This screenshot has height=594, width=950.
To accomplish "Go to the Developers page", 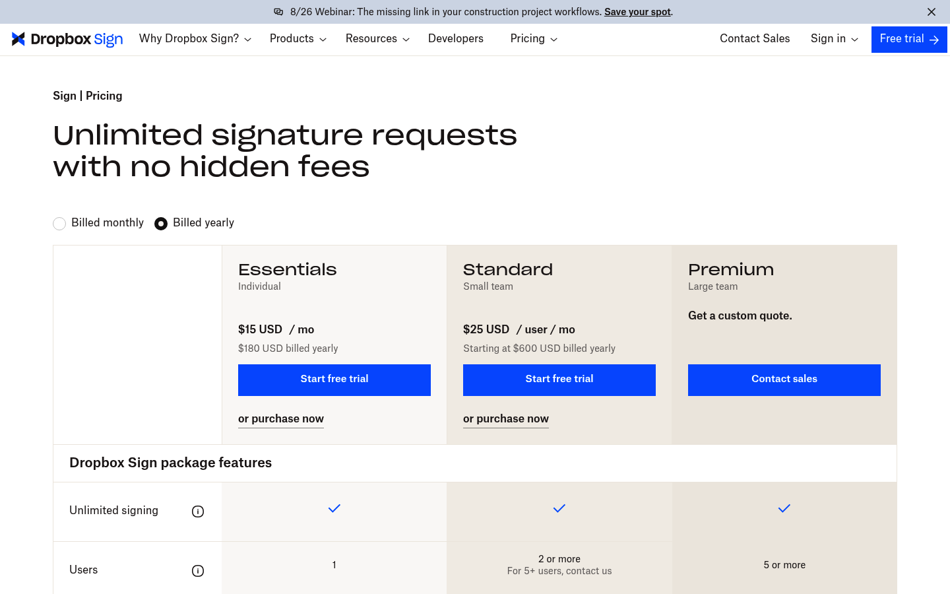I will click(x=456, y=39).
